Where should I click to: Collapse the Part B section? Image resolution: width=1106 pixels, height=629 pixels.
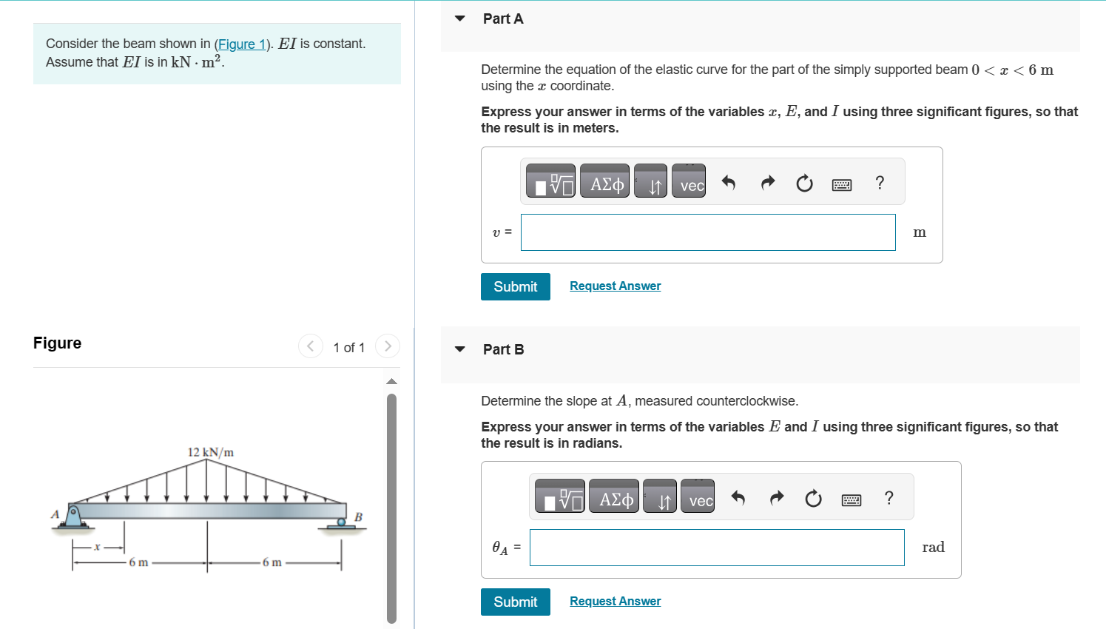click(459, 349)
